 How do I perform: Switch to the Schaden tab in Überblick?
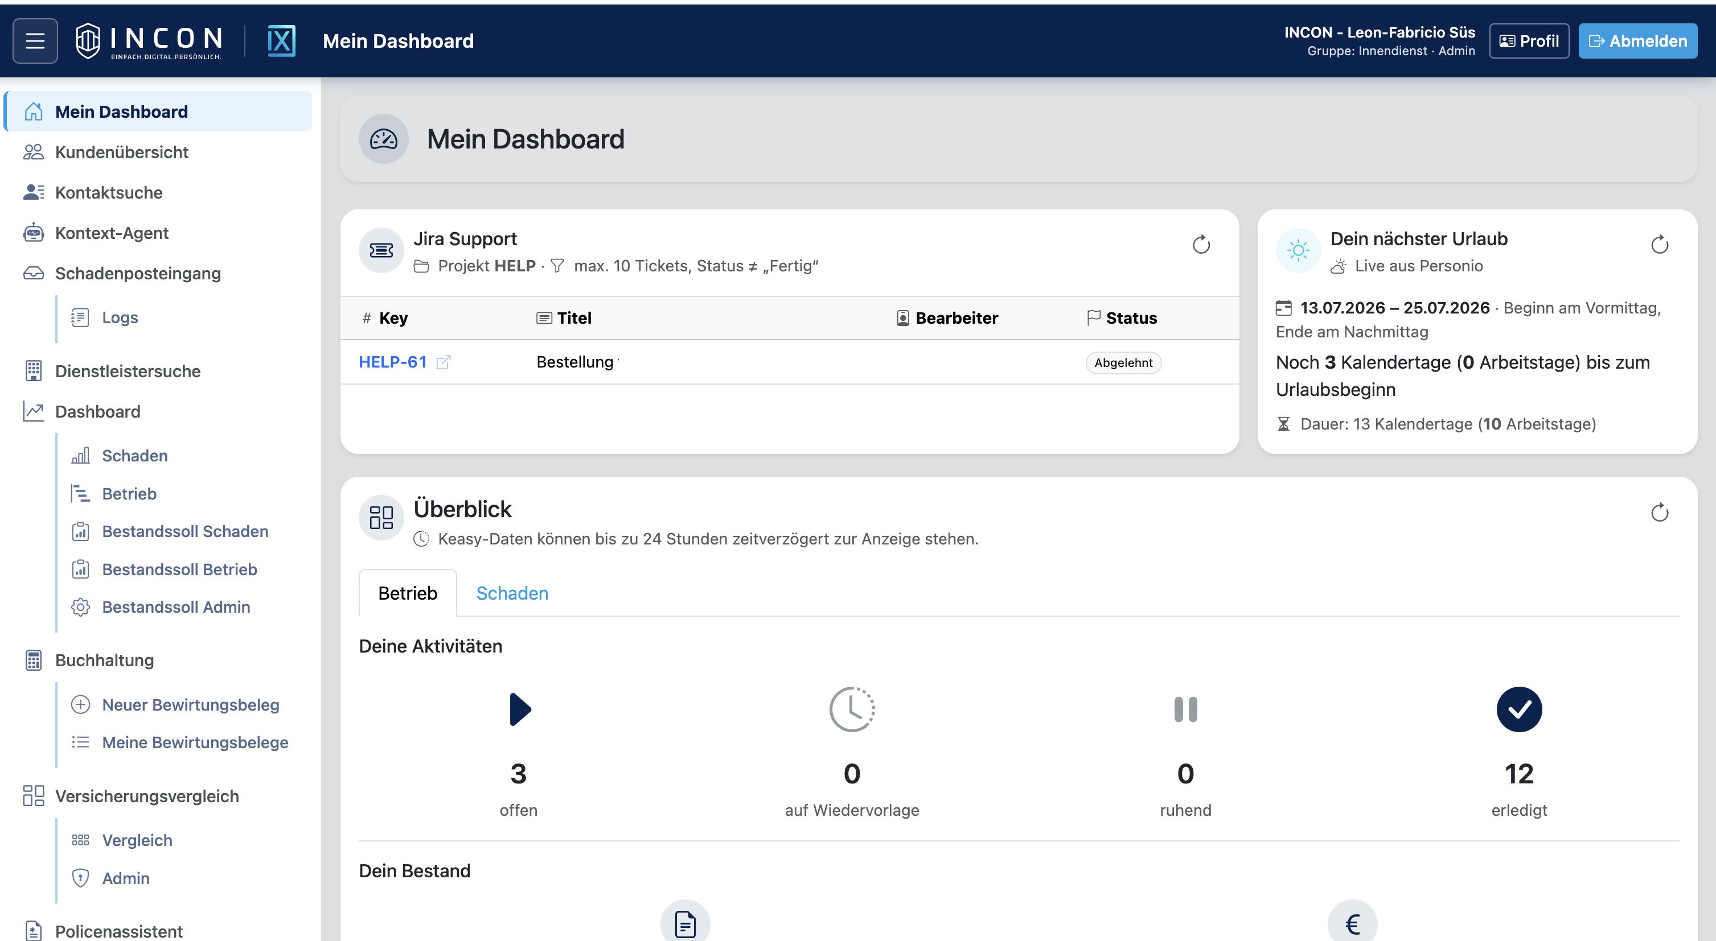coord(512,593)
